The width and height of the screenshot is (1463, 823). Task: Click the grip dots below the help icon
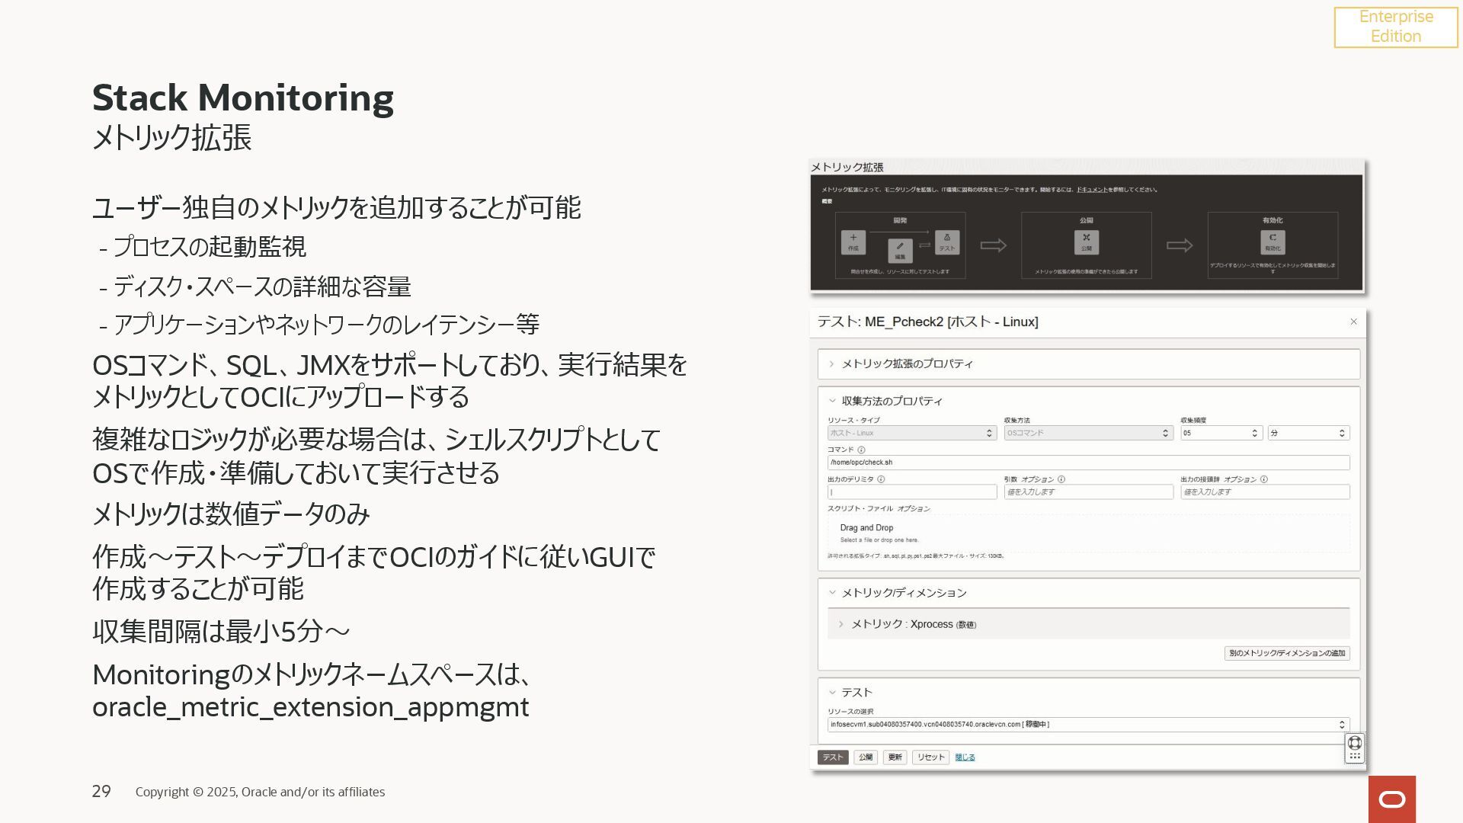coord(1354,756)
